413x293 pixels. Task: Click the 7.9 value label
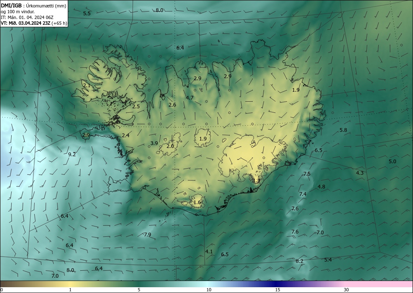[x=147, y=234]
